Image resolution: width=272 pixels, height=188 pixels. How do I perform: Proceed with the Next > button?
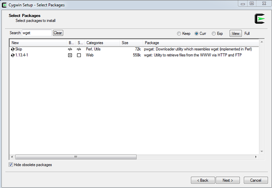point(228,180)
